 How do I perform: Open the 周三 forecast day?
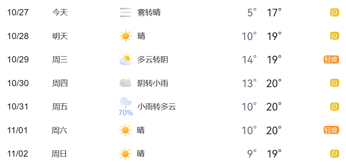(60, 60)
